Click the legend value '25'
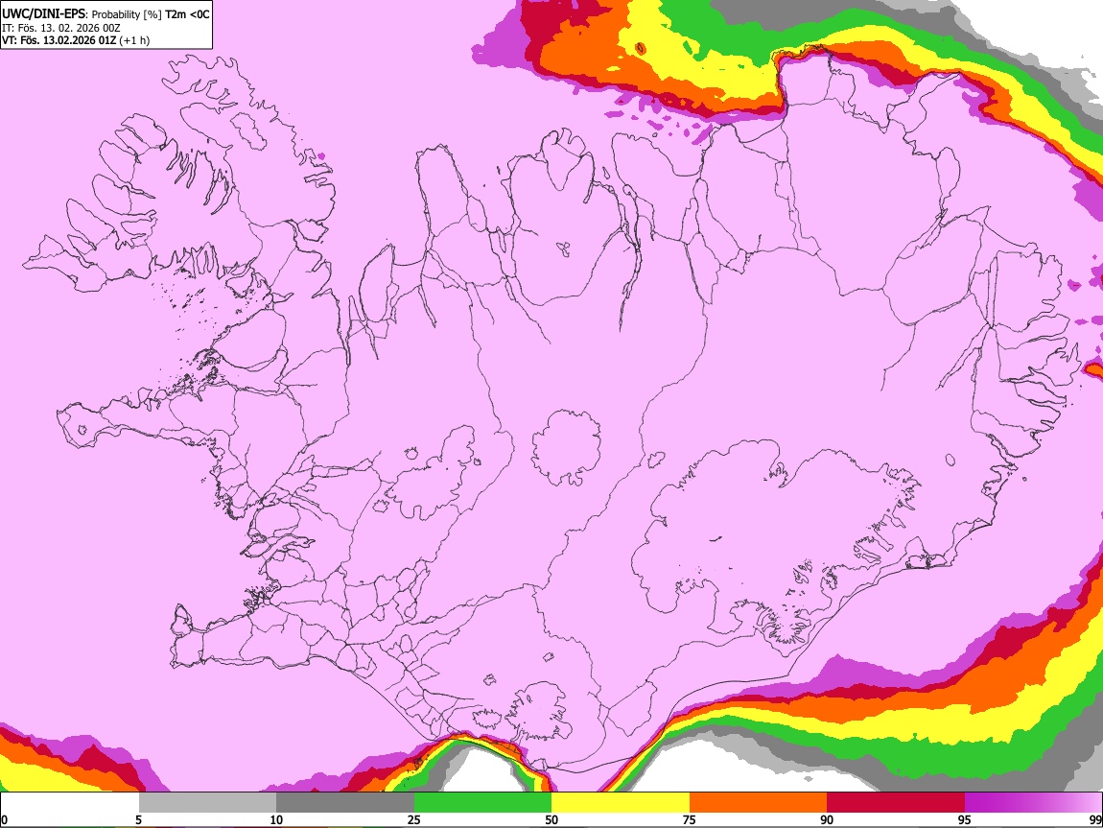Image resolution: width=1103 pixels, height=828 pixels. point(413,819)
